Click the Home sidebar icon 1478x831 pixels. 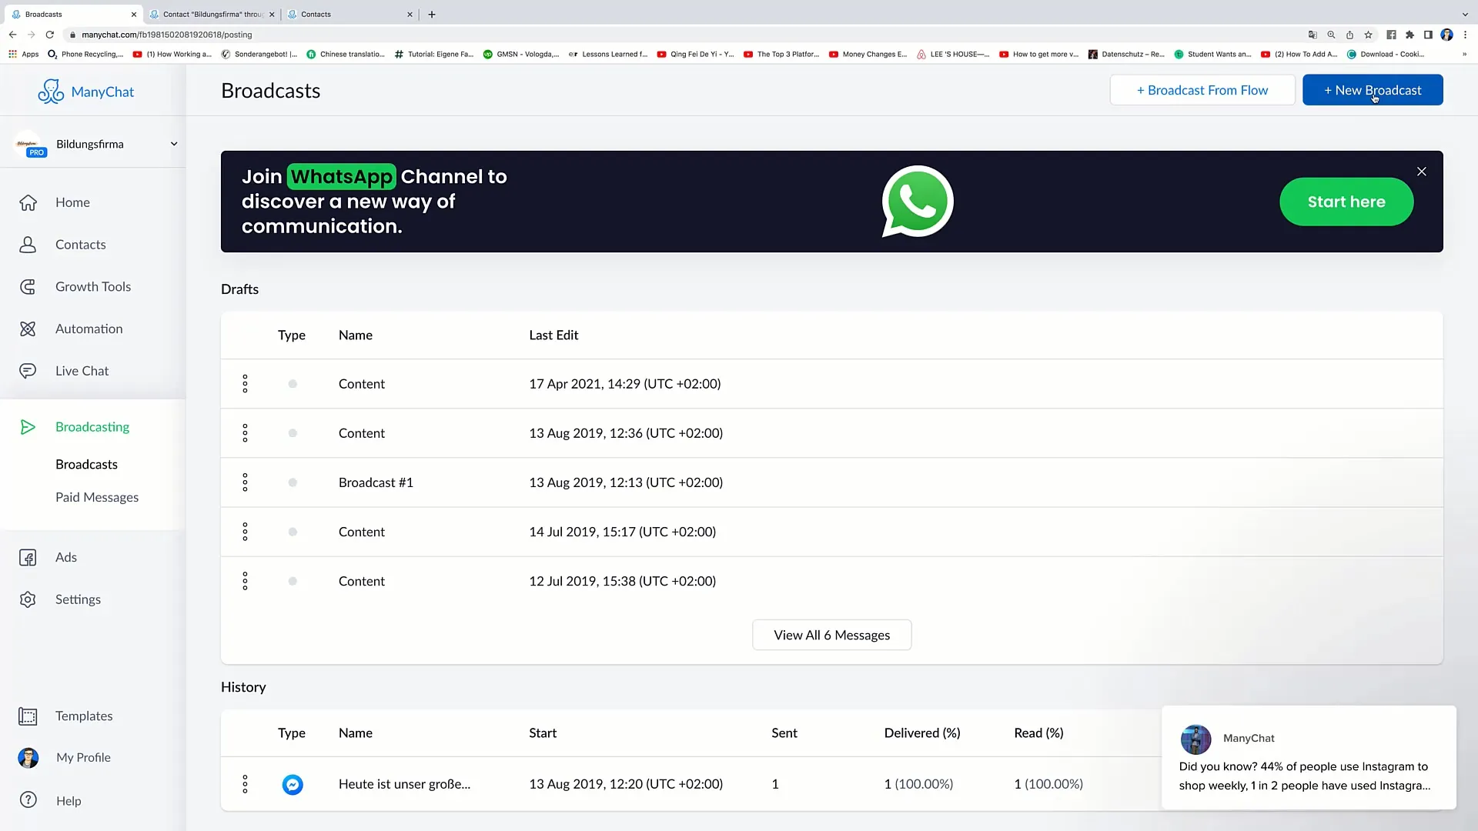[x=28, y=202]
